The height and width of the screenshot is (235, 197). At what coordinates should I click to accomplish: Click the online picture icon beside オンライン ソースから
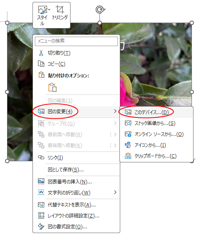(128, 134)
